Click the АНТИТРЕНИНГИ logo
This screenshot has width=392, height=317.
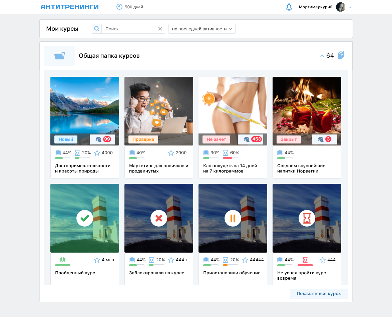[70, 7]
